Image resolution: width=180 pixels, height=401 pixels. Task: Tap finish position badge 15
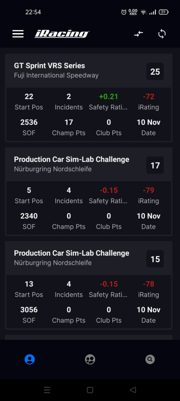(x=155, y=259)
